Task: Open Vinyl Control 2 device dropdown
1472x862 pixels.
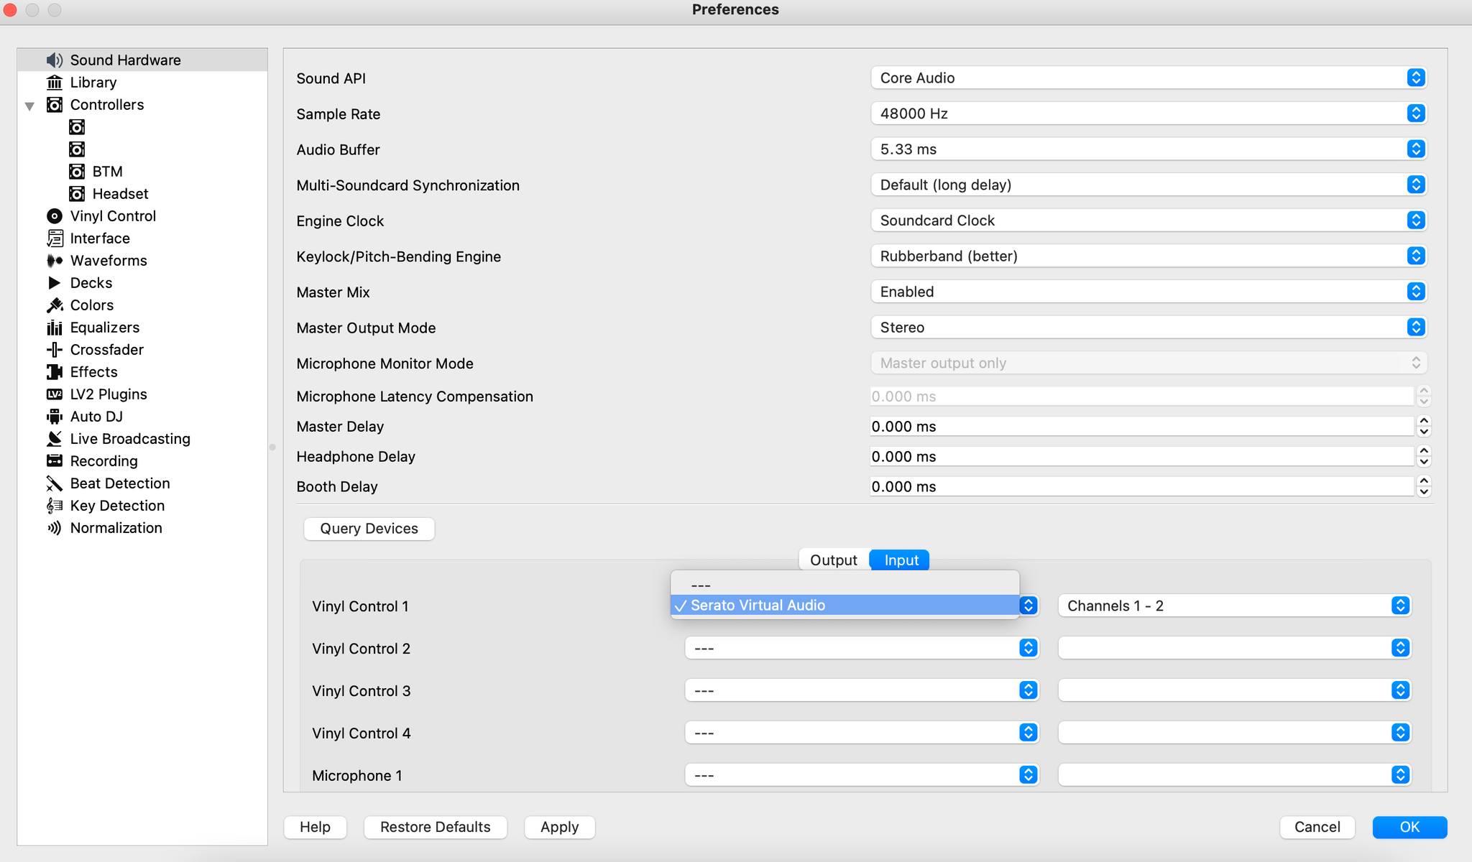Action: [x=862, y=648]
